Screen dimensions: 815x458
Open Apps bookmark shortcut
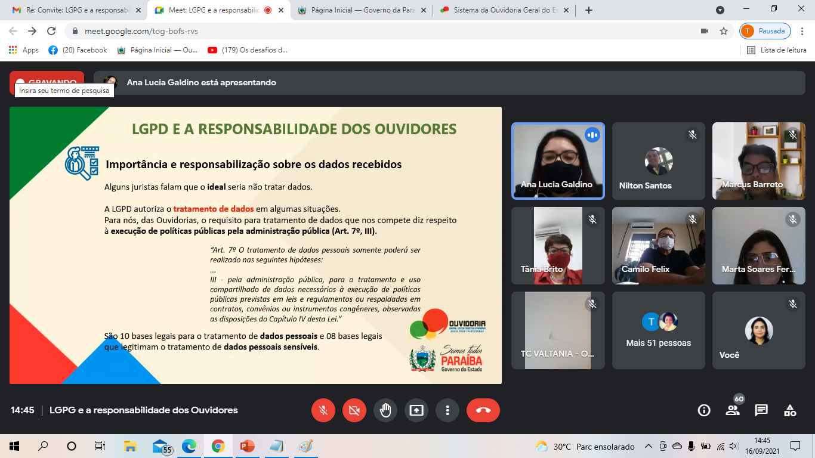click(x=24, y=50)
